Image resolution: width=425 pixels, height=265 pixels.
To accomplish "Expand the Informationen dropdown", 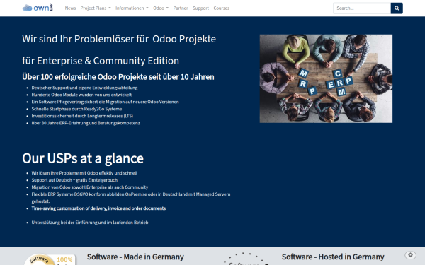I will click(132, 8).
